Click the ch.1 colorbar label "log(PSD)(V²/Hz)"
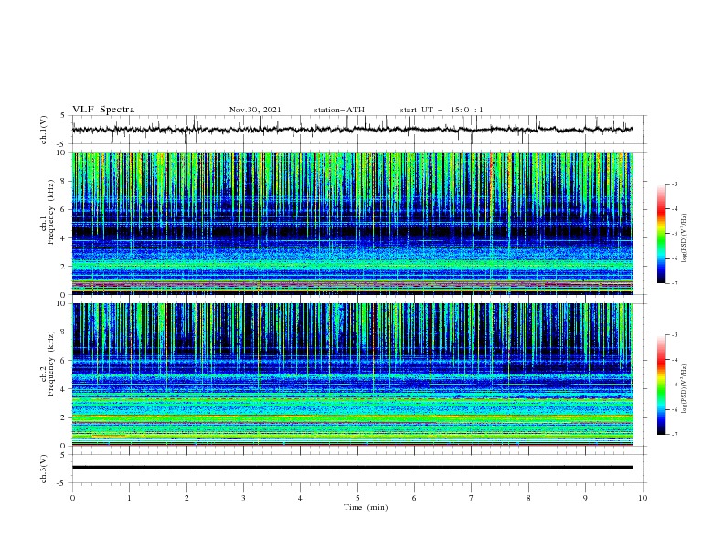Viewport: 724px width, 559px height. (684, 238)
